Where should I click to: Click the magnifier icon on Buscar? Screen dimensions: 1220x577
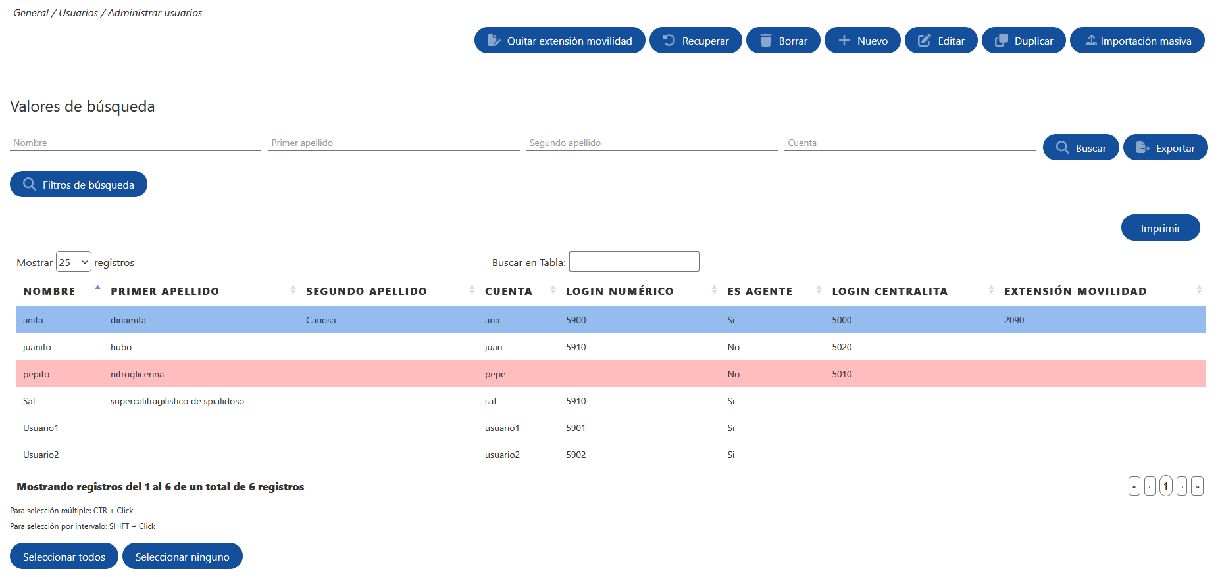pyautogui.click(x=1063, y=148)
